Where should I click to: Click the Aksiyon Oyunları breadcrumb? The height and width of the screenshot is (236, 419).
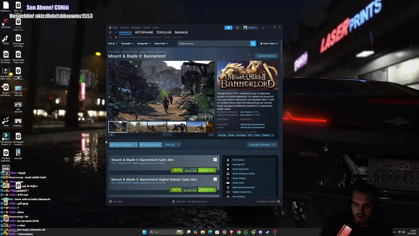pos(130,52)
